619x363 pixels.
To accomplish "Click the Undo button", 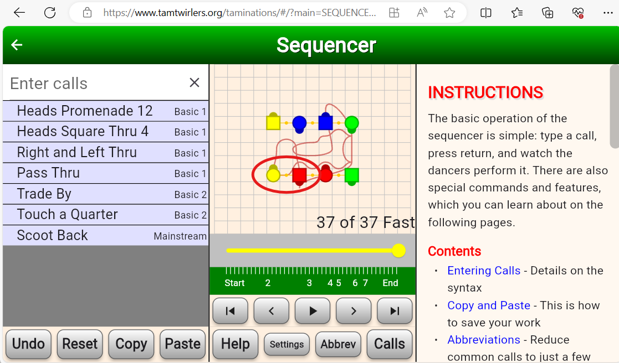I will coord(28,344).
